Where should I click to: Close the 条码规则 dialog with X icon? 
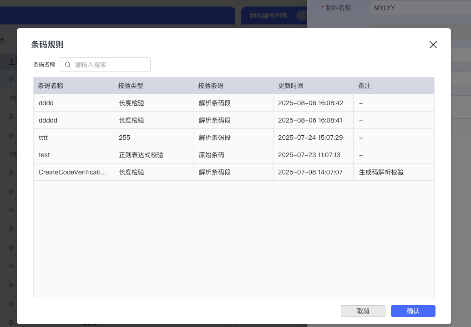(x=433, y=45)
